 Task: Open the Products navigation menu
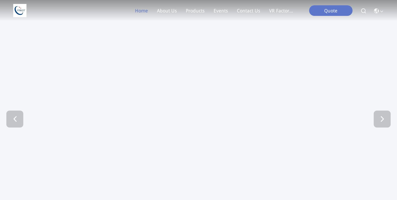(x=195, y=11)
